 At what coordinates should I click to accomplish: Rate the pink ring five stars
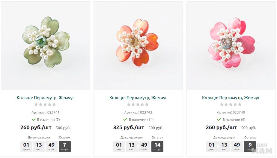click(240, 105)
